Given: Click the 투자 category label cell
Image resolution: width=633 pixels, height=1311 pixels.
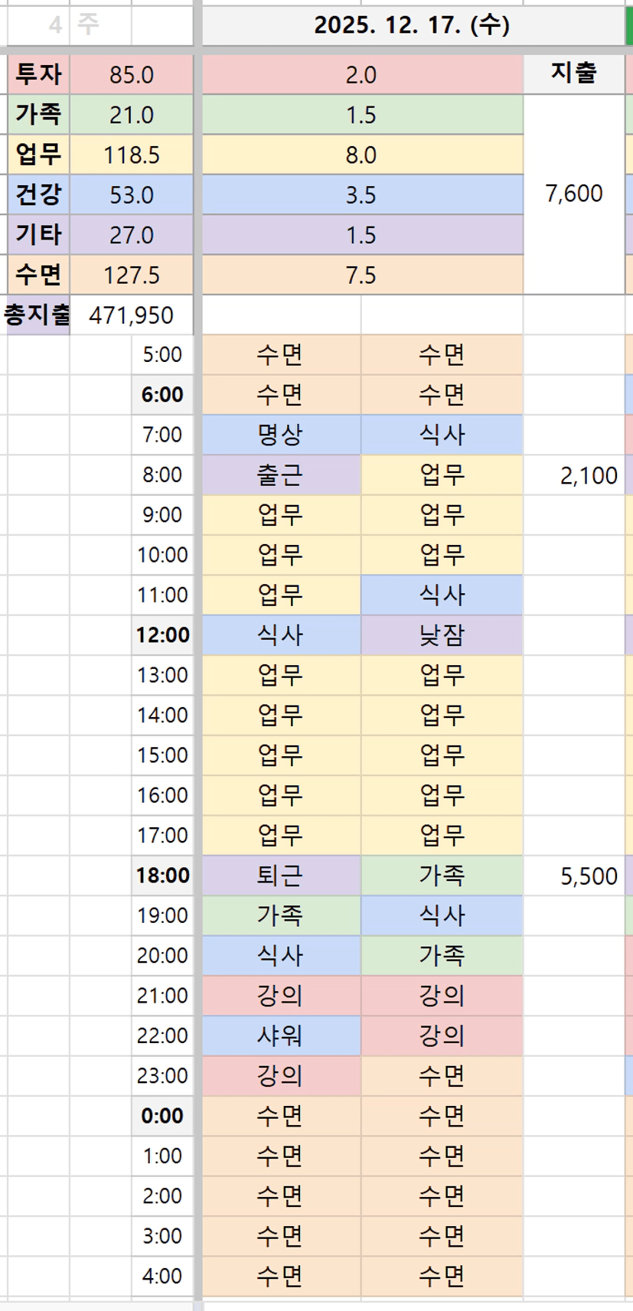Looking at the screenshot, I should [38, 74].
